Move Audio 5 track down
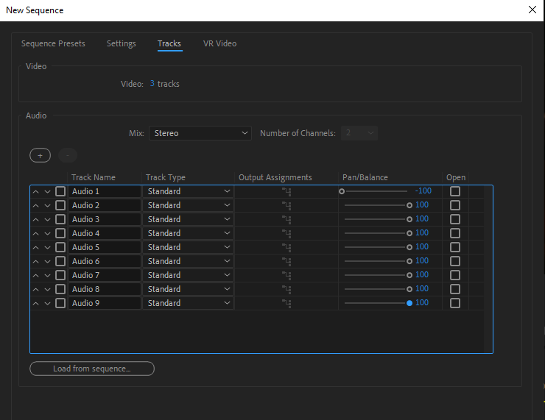 [x=48, y=247]
